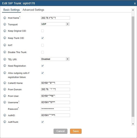Image resolution: width=137 pixels, height=138 pixels.
Task: Click the info icon beside Host Name
Action: coord(5,18)
